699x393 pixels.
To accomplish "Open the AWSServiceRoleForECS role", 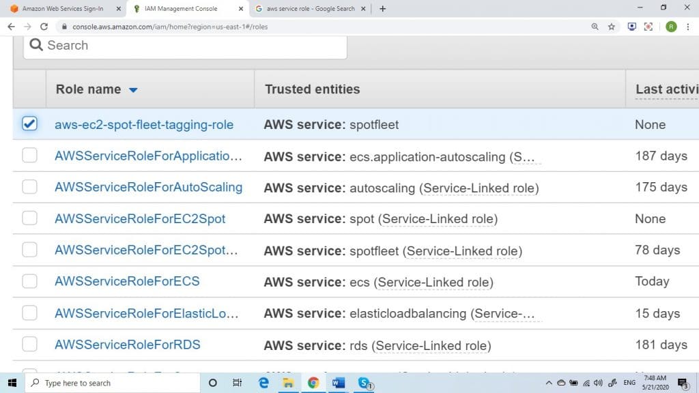I will 127,281.
